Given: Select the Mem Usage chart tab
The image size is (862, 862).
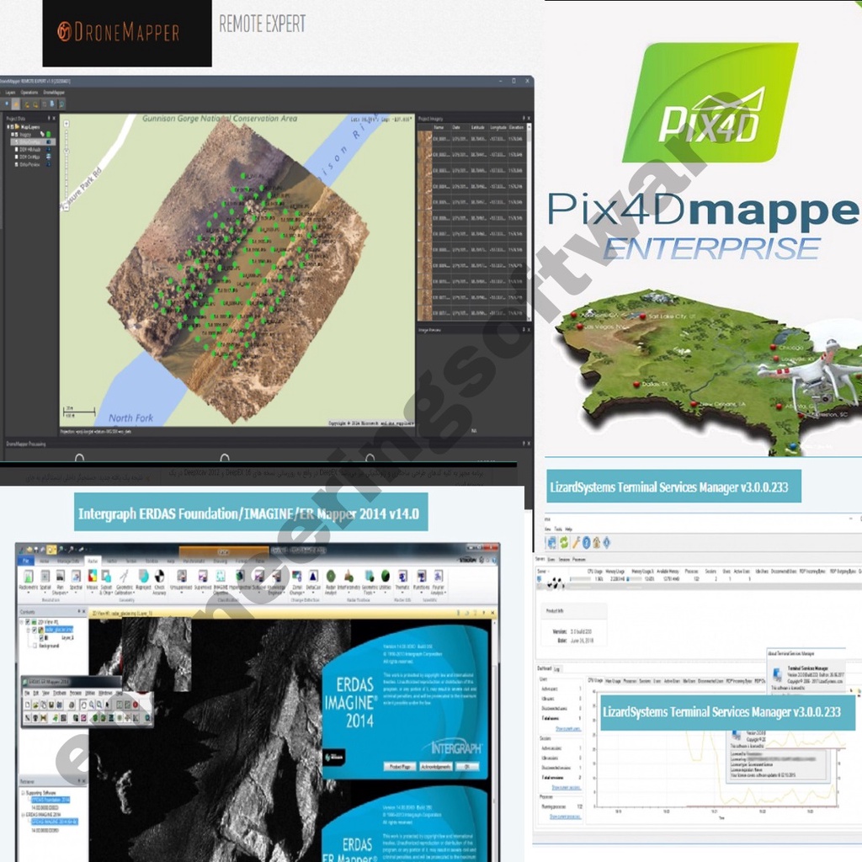Looking at the screenshot, I should pos(613,680).
